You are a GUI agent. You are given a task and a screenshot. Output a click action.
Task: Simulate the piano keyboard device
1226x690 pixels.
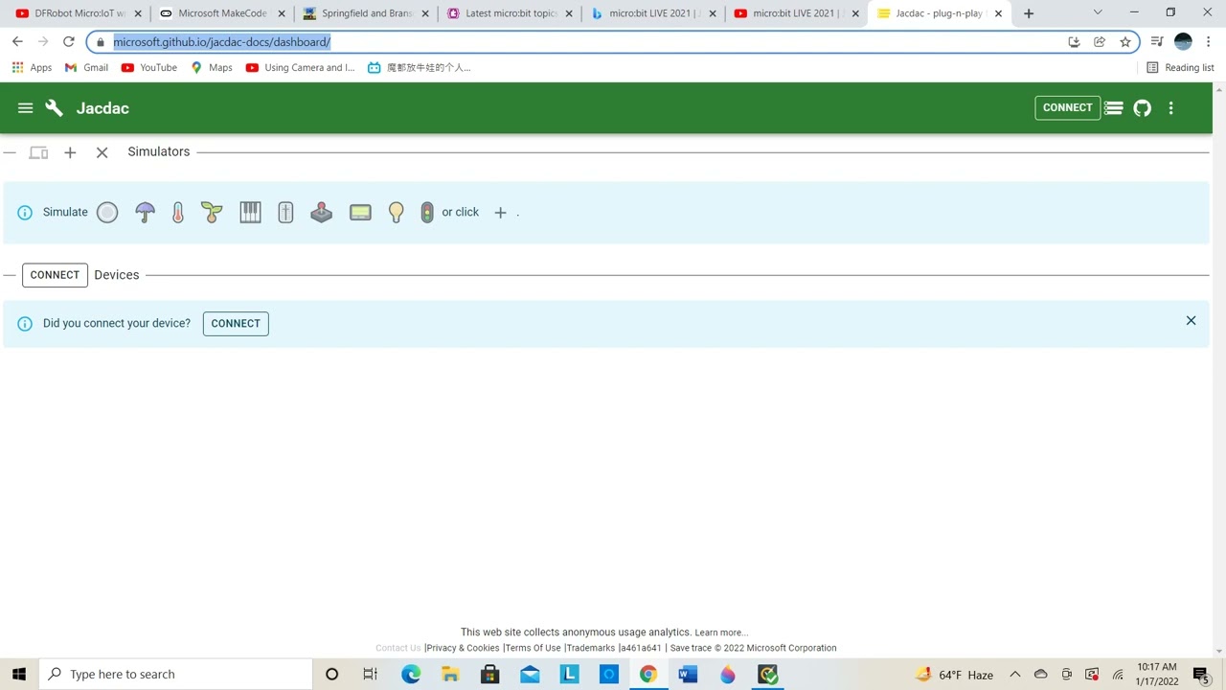point(250,213)
